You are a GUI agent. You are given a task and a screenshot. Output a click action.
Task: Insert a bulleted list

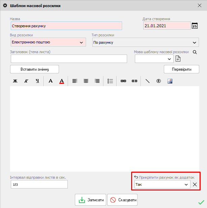pyautogui.click(x=110, y=81)
